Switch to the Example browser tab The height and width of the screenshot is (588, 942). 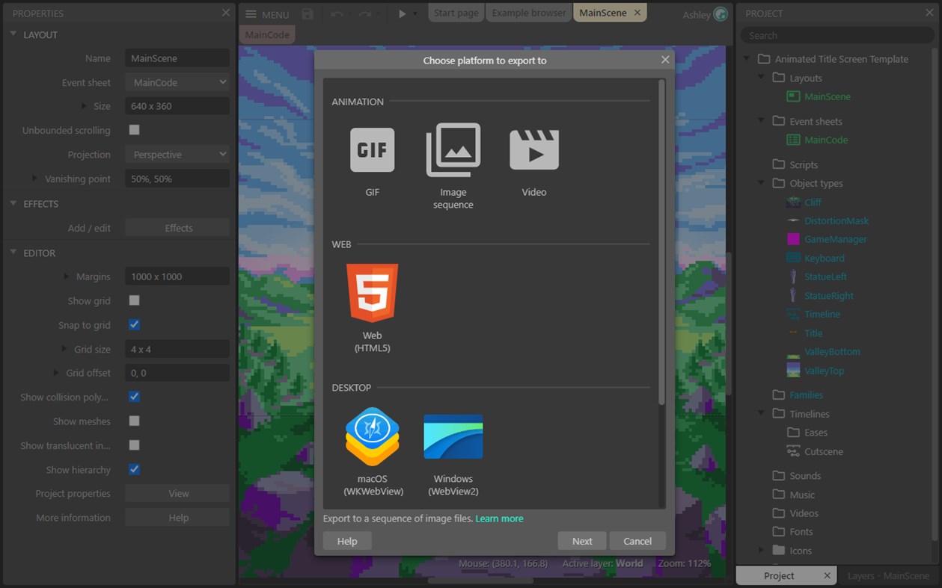point(528,12)
